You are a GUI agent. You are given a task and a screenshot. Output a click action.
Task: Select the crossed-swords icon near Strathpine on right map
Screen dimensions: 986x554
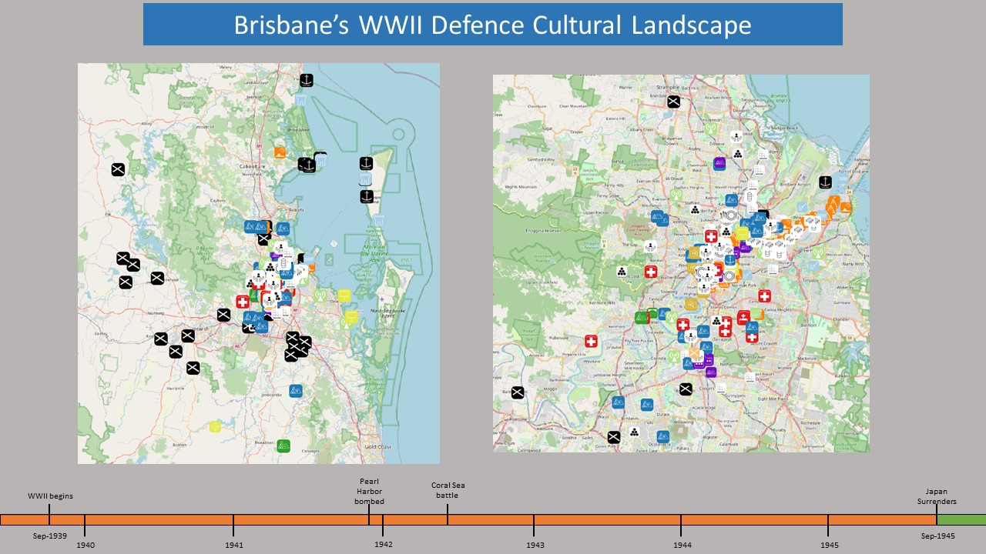(x=673, y=102)
